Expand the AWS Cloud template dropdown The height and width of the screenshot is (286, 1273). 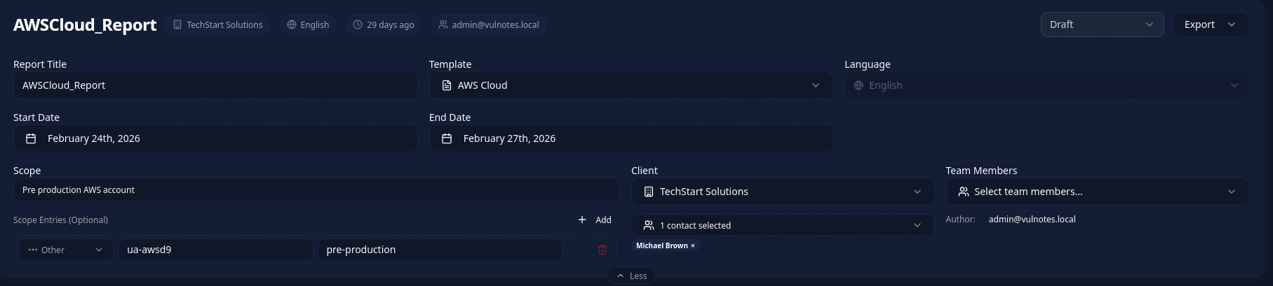click(631, 85)
